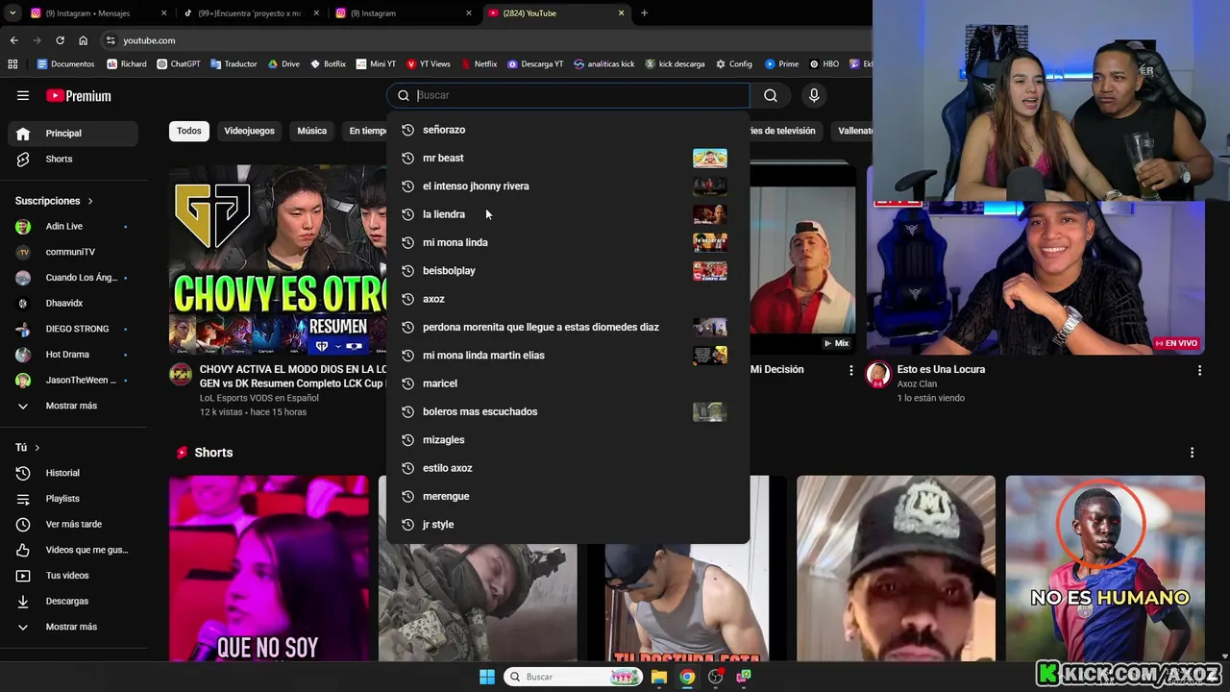Open Shorts shelf three-dot options

tap(1192, 453)
